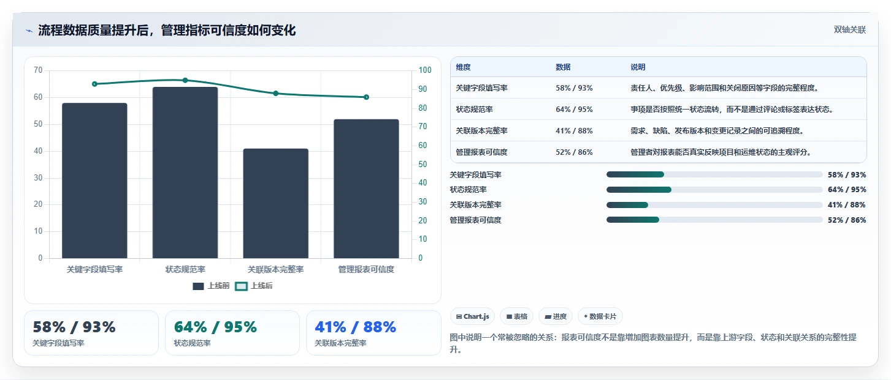Click the line point above 关联版本完整率 bar
Screen dimensions: 891x380
tap(275, 93)
